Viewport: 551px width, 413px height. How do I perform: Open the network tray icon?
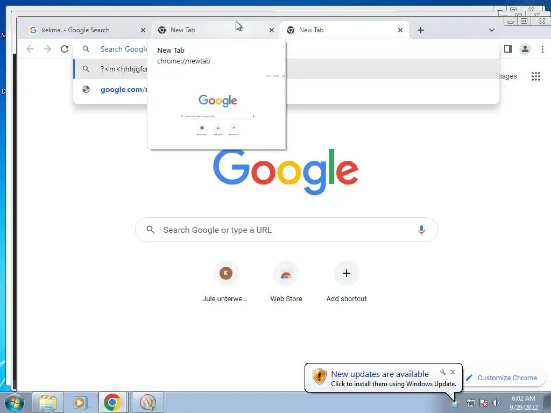pyautogui.click(x=470, y=403)
